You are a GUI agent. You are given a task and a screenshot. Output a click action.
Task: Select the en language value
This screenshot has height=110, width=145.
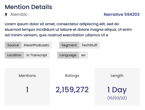click(83, 55)
